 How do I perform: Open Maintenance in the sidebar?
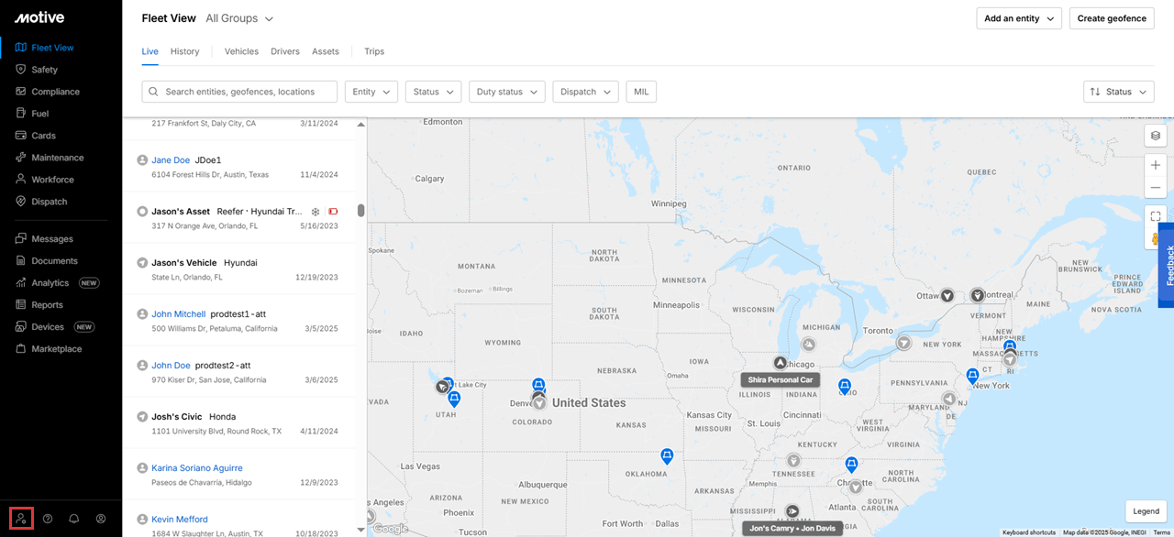tap(57, 158)
